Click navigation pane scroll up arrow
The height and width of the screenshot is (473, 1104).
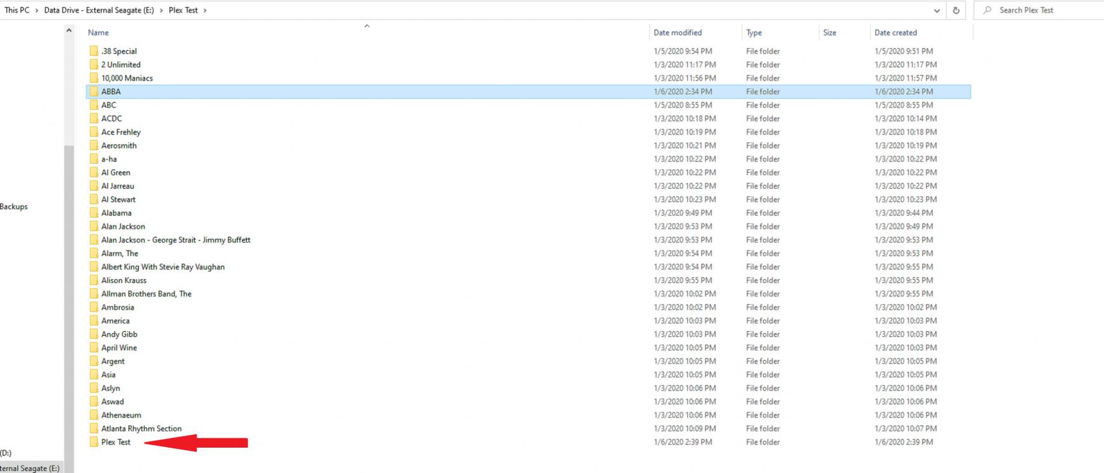point(68,30)
